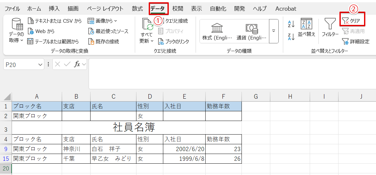376x175 pixels.
Task: Select row 15 header
Action: (6, 159)
